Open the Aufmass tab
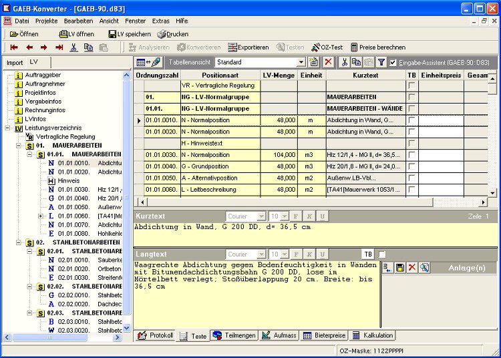Screen dimensions: 501x358 click(279, 336)
